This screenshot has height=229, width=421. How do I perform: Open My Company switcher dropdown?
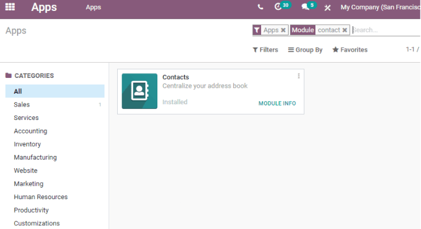pos(380,7)
